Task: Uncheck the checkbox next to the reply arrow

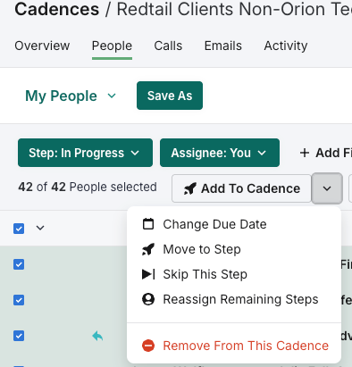Action: pyautogui.click(x=19, y=336)
